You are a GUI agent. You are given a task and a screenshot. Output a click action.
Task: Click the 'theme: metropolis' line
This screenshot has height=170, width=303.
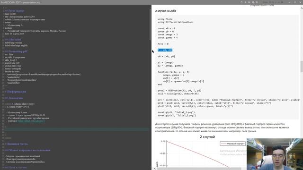pos(13,68)
